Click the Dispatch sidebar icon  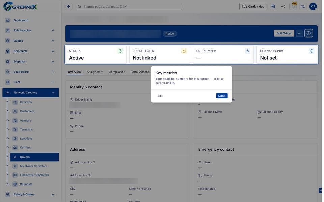8,61
